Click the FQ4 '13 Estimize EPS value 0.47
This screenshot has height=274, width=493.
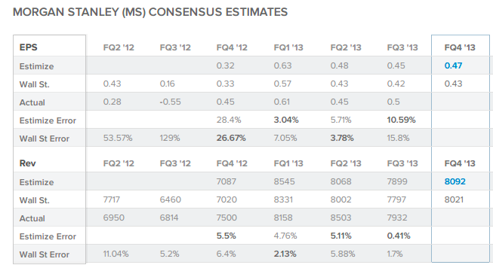tap(453, 65)
